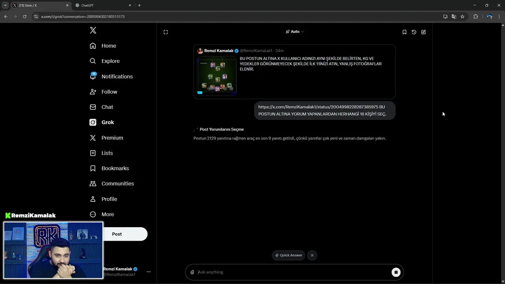Open Bookmarks from the sidebar
The height and width of the screenshot is (284, 505).
pos(109,168)
